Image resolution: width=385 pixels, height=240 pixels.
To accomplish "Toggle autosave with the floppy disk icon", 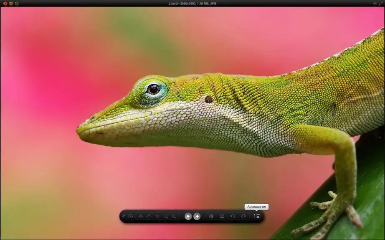I will click(257, 216).
